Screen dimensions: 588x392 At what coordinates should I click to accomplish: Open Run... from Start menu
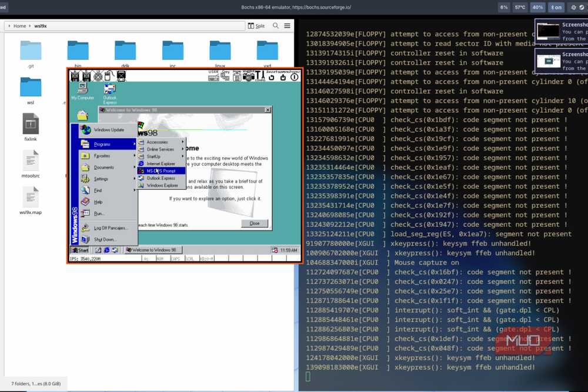108,213
